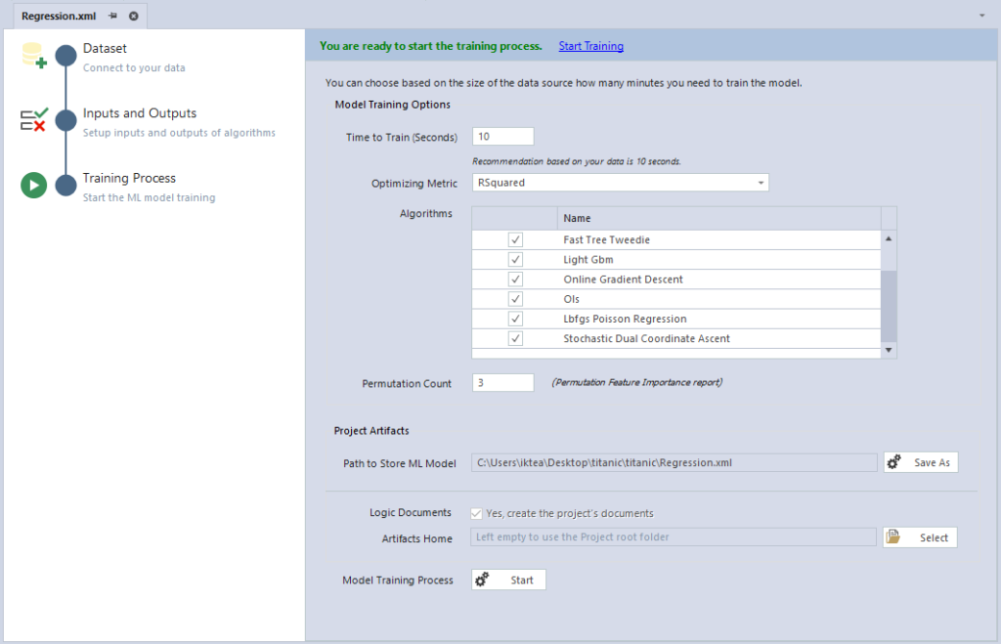Select the 'Ols' row text

[571, 299]
